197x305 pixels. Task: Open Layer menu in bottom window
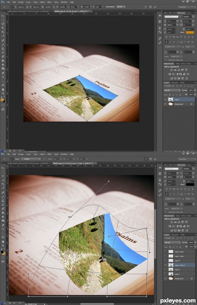(x=28, y=154)
